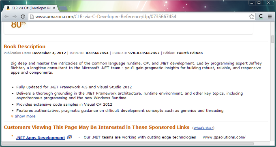Maximize the Chrome window
This screenshot has height=147, width=276.
click(259, 3)
